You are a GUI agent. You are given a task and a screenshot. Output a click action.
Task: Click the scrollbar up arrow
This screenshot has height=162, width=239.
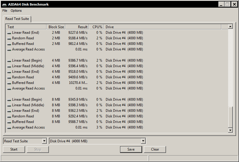[x=230, y=27]
